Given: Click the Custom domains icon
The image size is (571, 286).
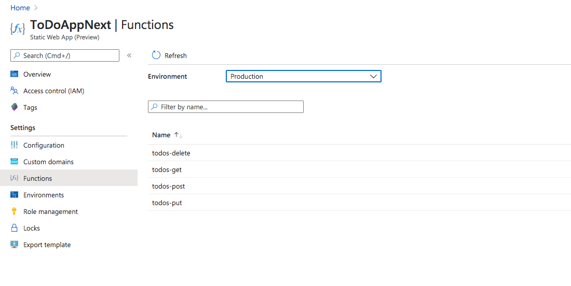Looking at the screenshot, I should tap(15, 162).
